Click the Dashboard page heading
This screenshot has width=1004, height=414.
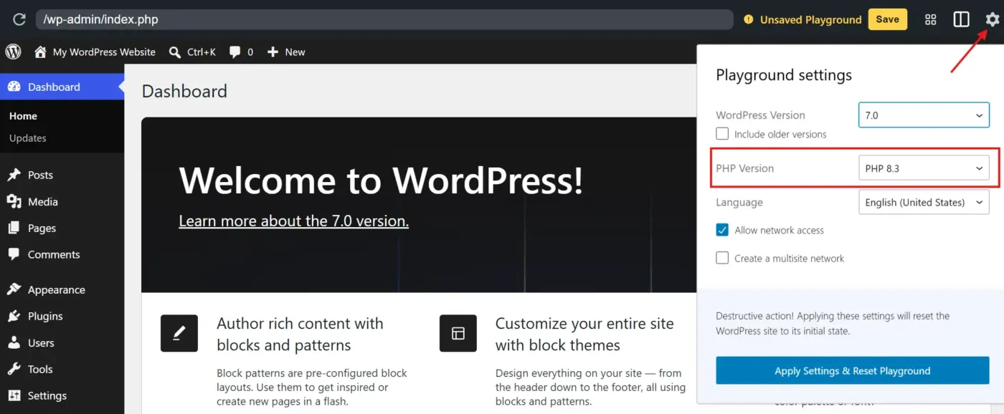[x=184, y=91]
